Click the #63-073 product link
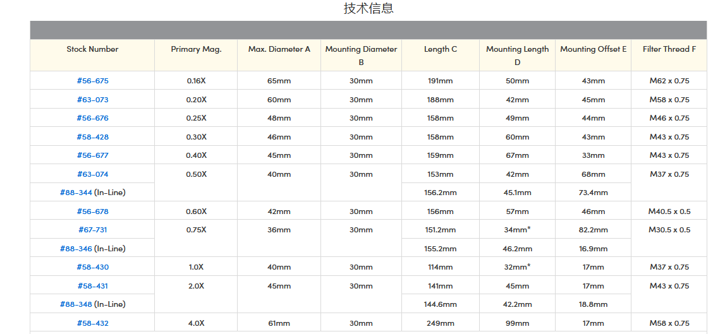The image size is (725, 334). coord(92,100)
